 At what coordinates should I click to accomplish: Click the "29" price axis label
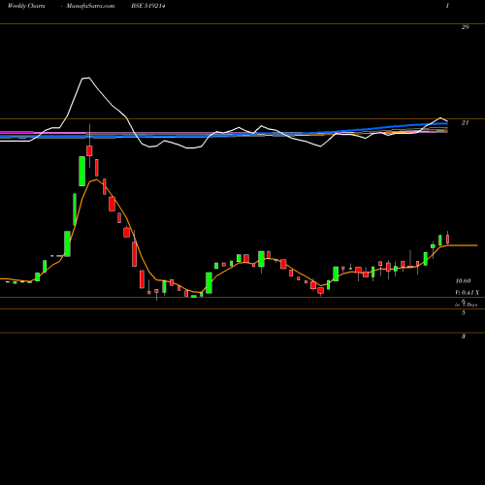[x=465, y=27]
